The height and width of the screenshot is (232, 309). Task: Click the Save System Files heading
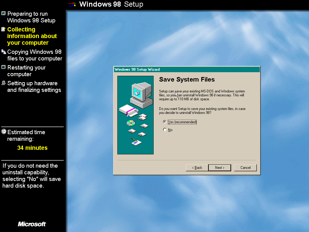click(x=187, y=79)
